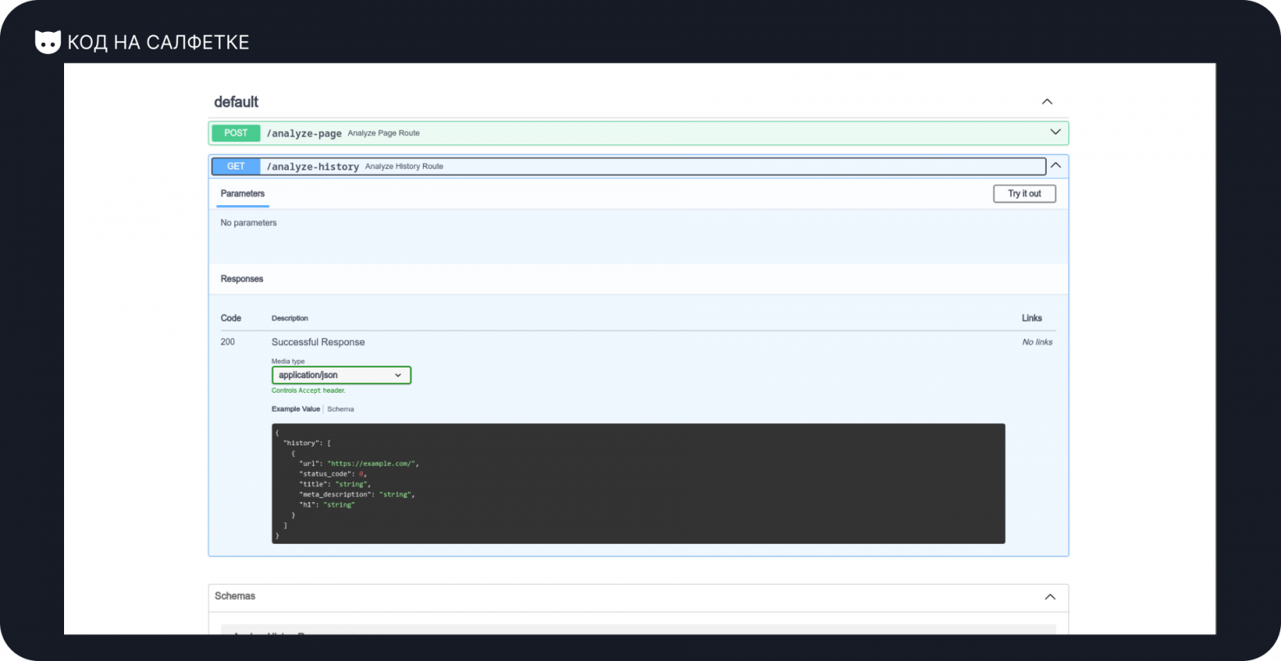Click the Schemas section title
Viewport: 1281px width, 661px height.
(x=235, y=596)
